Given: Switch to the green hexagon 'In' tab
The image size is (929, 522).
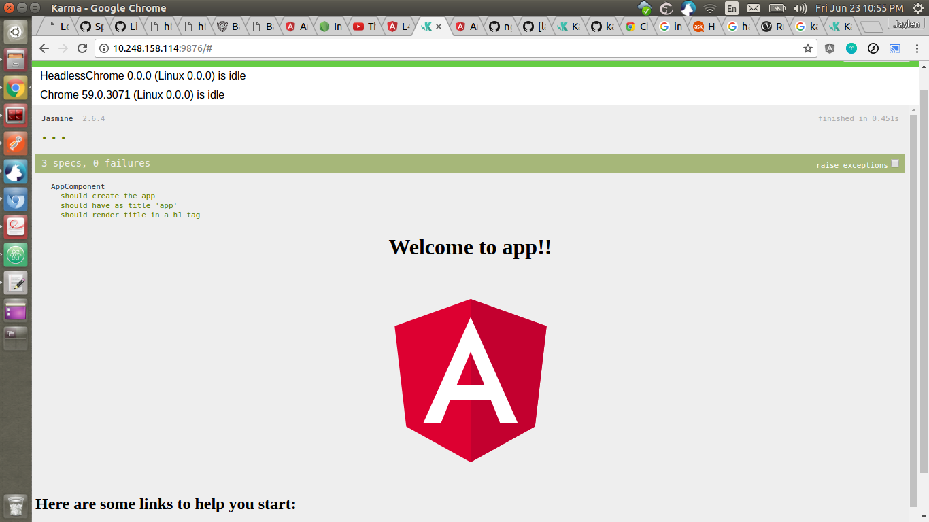Looking at the screenshot, I should tap(331, 27).
